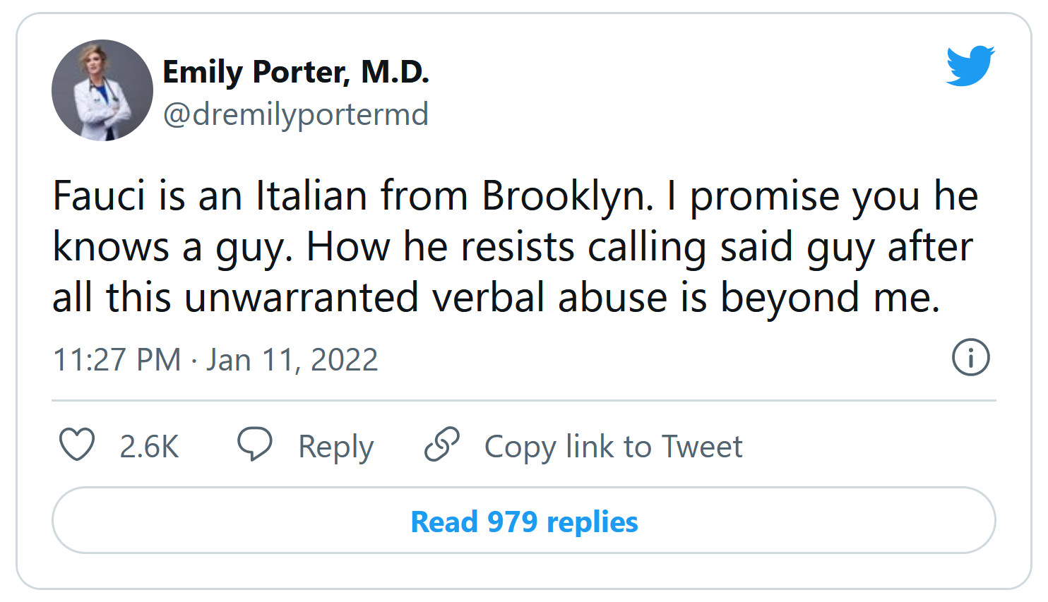Open the circled info icon
Image resolution: width=1048 pixels, height=602 pixels.
click(x=970, y=358)
